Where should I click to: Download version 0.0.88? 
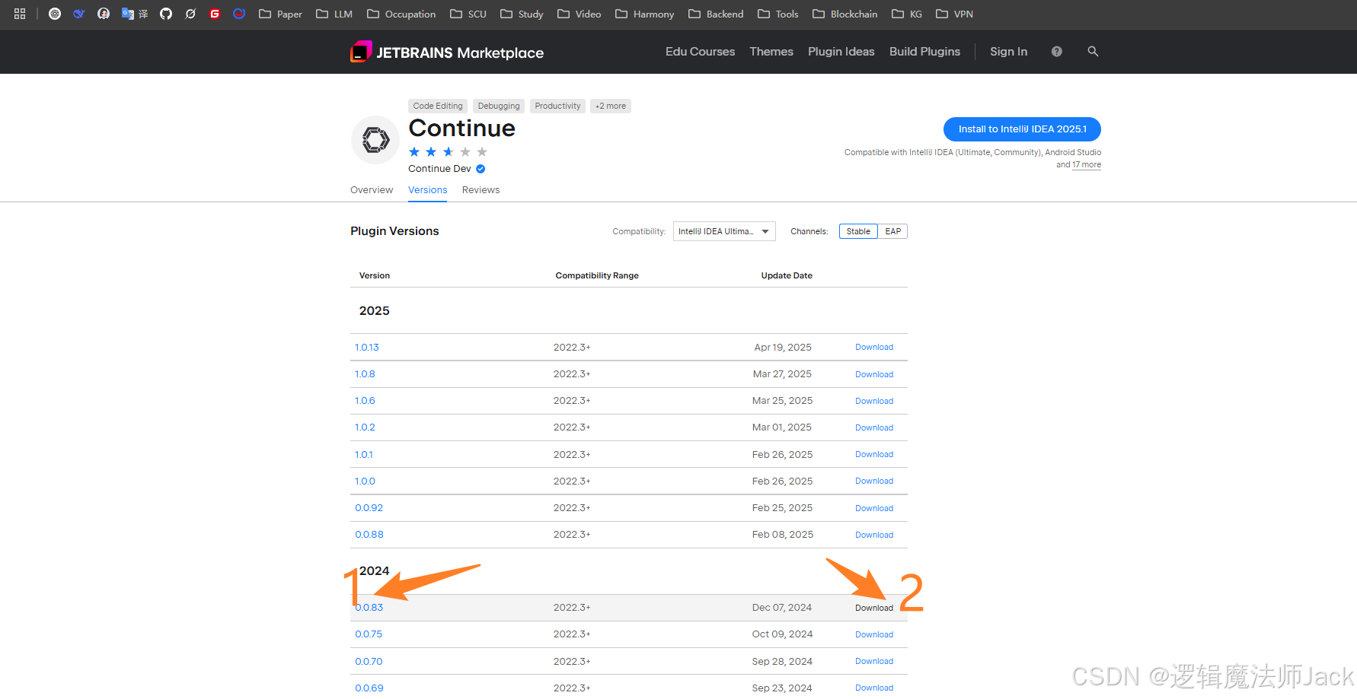(874, 535)
